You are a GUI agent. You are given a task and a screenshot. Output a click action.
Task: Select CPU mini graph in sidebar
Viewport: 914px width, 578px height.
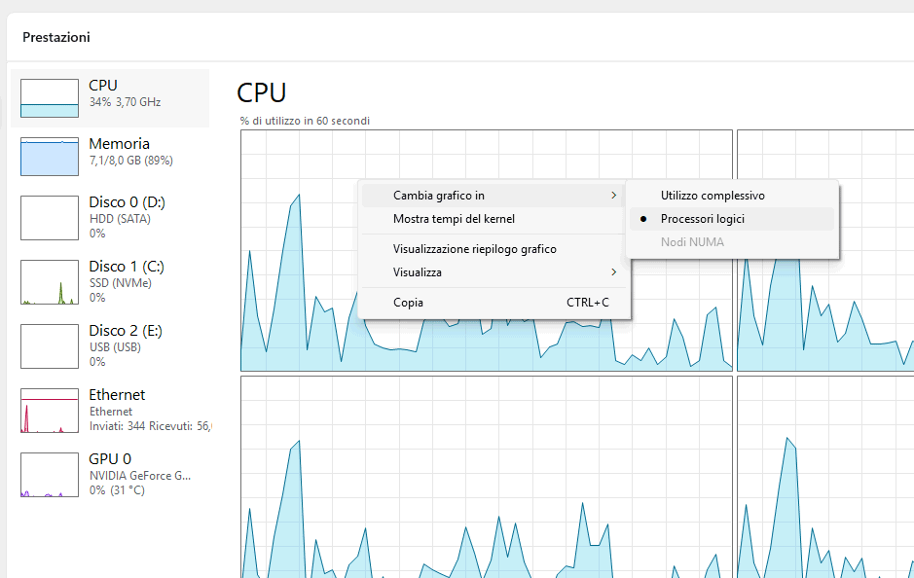[x=50, y=98]
